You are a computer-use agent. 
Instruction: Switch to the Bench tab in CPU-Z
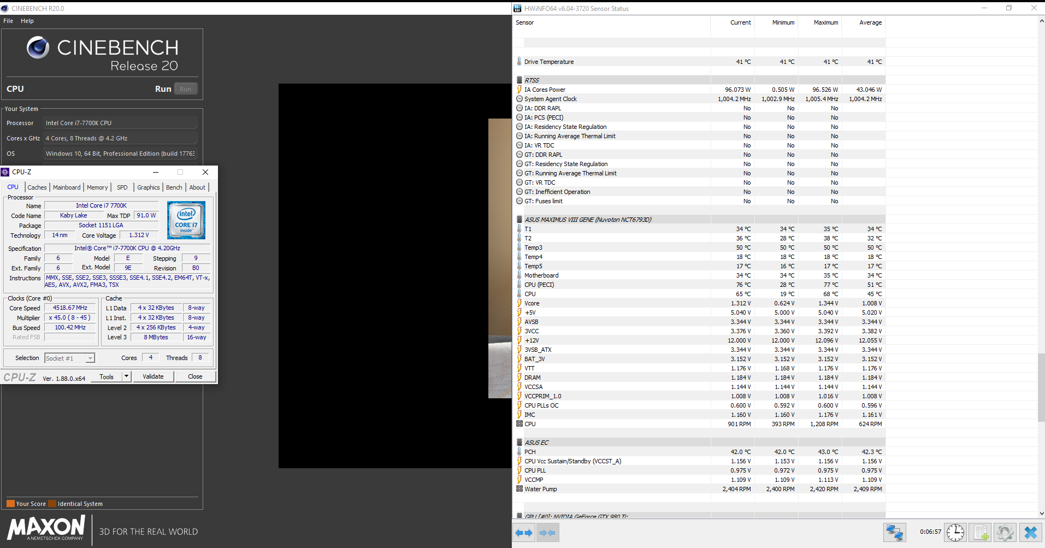click(174, 187)
